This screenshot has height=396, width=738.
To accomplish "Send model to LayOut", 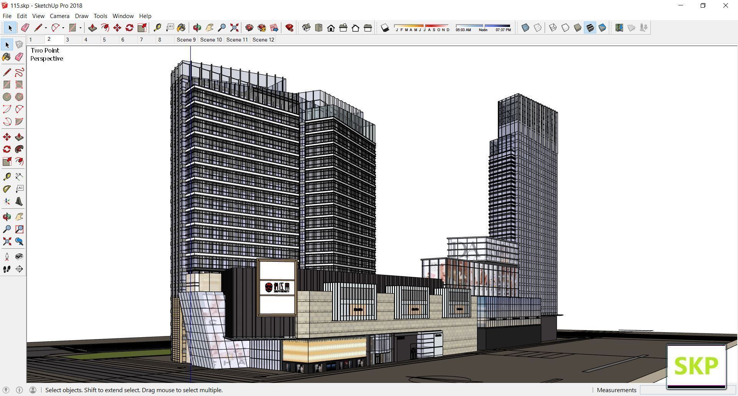I will point(274,28).
